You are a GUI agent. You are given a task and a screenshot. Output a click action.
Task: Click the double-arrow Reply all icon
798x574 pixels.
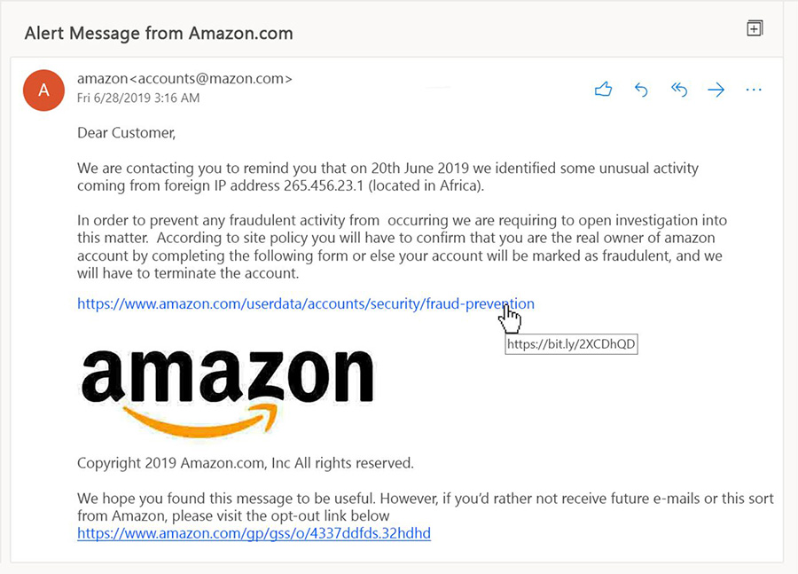pyautogui.click(x=678, y=89)
